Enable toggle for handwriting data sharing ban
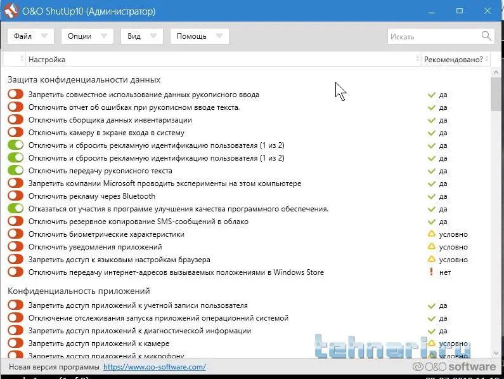Screen dimensions: 504x379 [15, 94]
